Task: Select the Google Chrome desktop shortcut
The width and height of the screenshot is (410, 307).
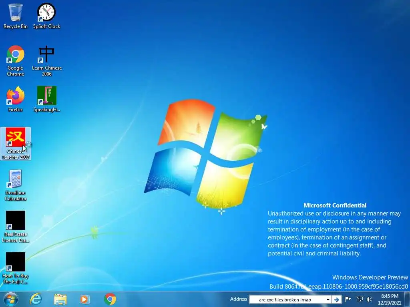Action: click(16, 61)
